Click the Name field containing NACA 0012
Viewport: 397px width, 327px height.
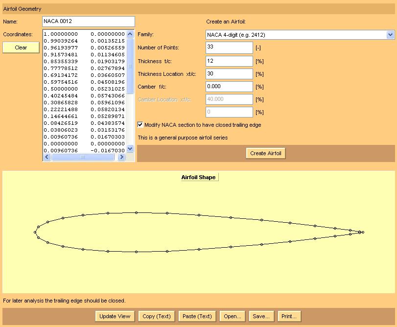(x=89, y=22)
